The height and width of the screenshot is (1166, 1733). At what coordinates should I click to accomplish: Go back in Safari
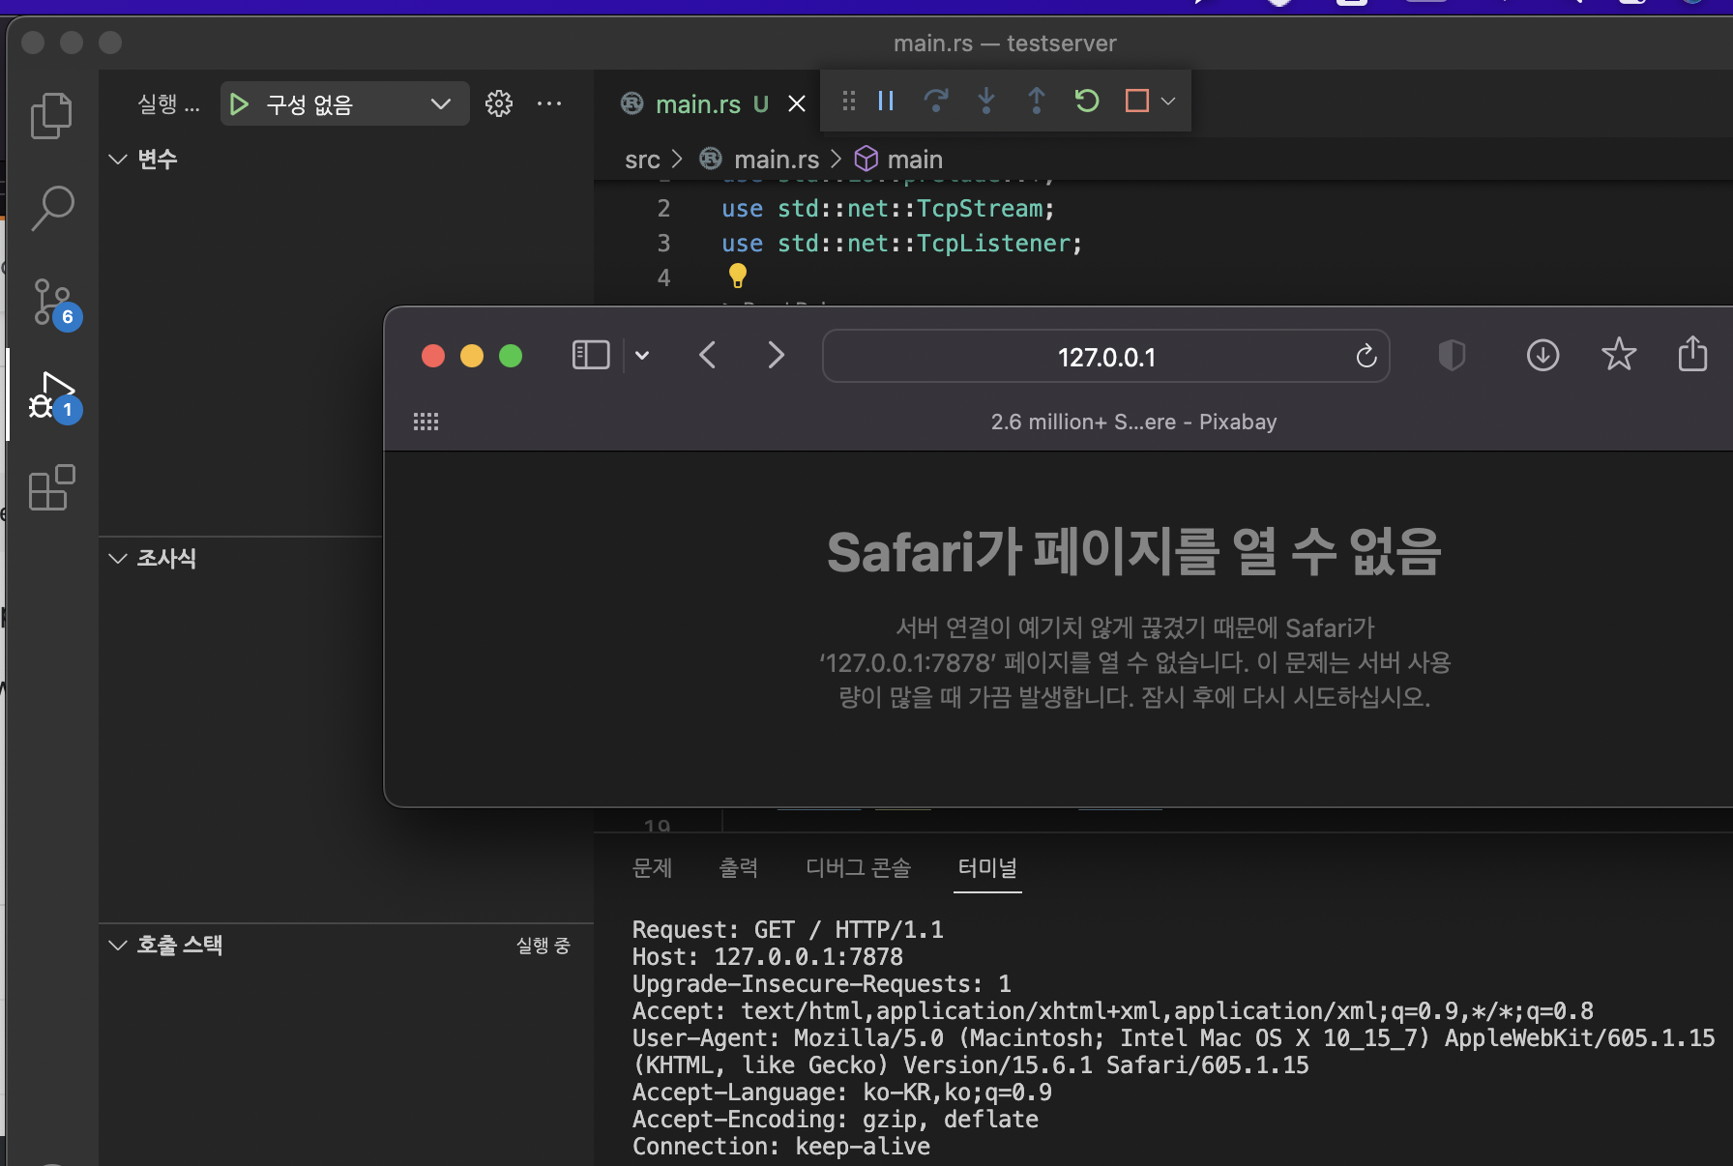point(708,355)
